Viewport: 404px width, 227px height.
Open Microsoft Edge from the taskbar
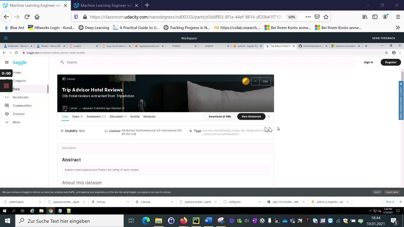point(146,221)
